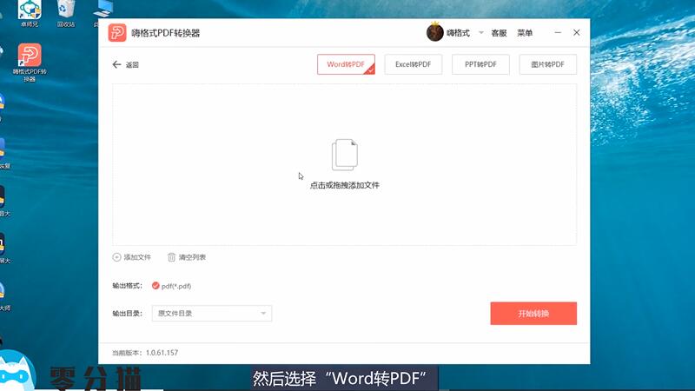Click the user avatar picture
Screen dimensions: 695x391
tap(435, 33)
